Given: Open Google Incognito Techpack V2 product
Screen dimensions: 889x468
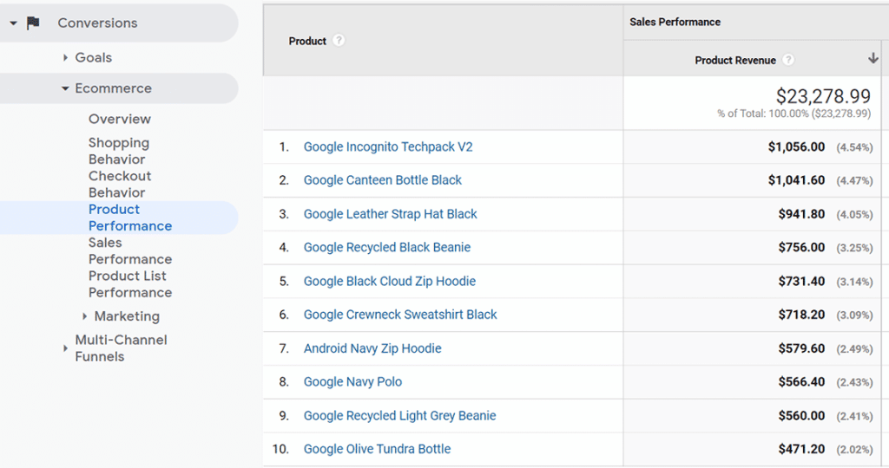Looking at the screenshot, I should (x=388, y=147).
